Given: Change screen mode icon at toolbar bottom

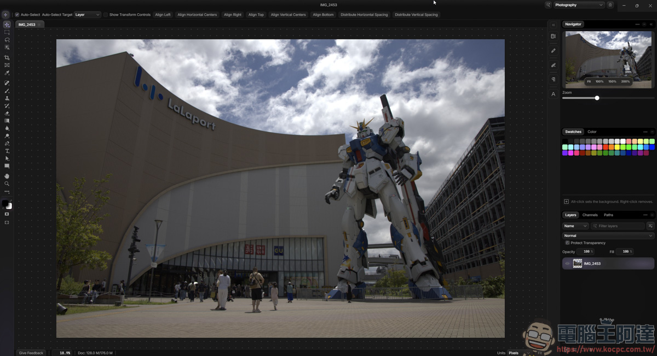Looking at the screenshot, I should coord(7,222).
